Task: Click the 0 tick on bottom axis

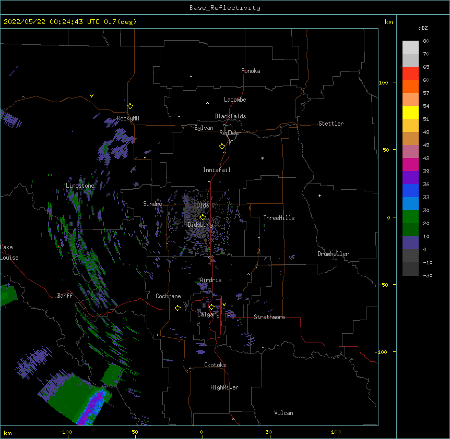Action: [202, 432]
